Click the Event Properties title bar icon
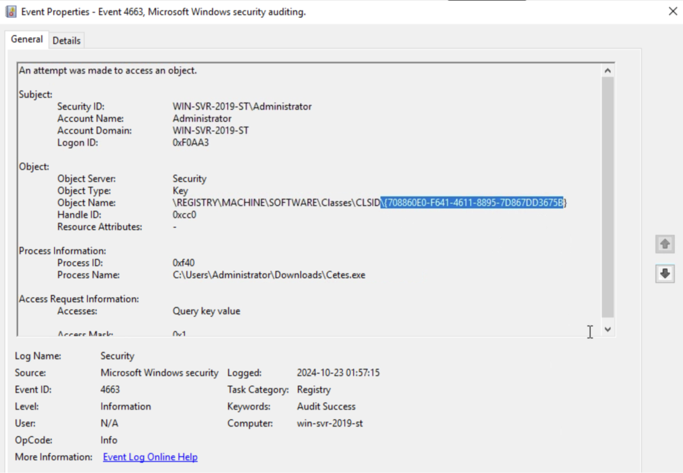The height and width of the screenshot is (473, 683). pyautogui.click(x=11, y=12)
